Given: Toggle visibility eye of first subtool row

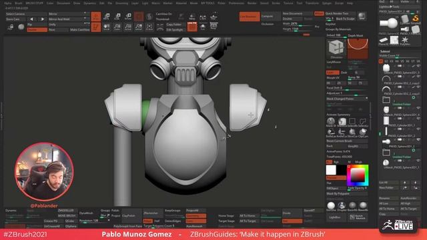Looking at the screenshot, I should (418, 66).
